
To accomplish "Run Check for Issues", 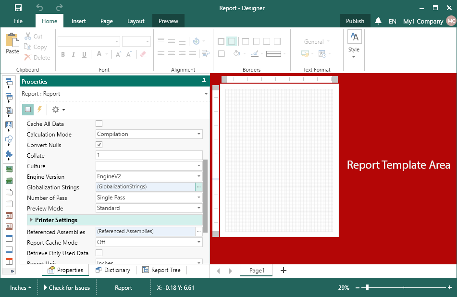I will [67, 287].
